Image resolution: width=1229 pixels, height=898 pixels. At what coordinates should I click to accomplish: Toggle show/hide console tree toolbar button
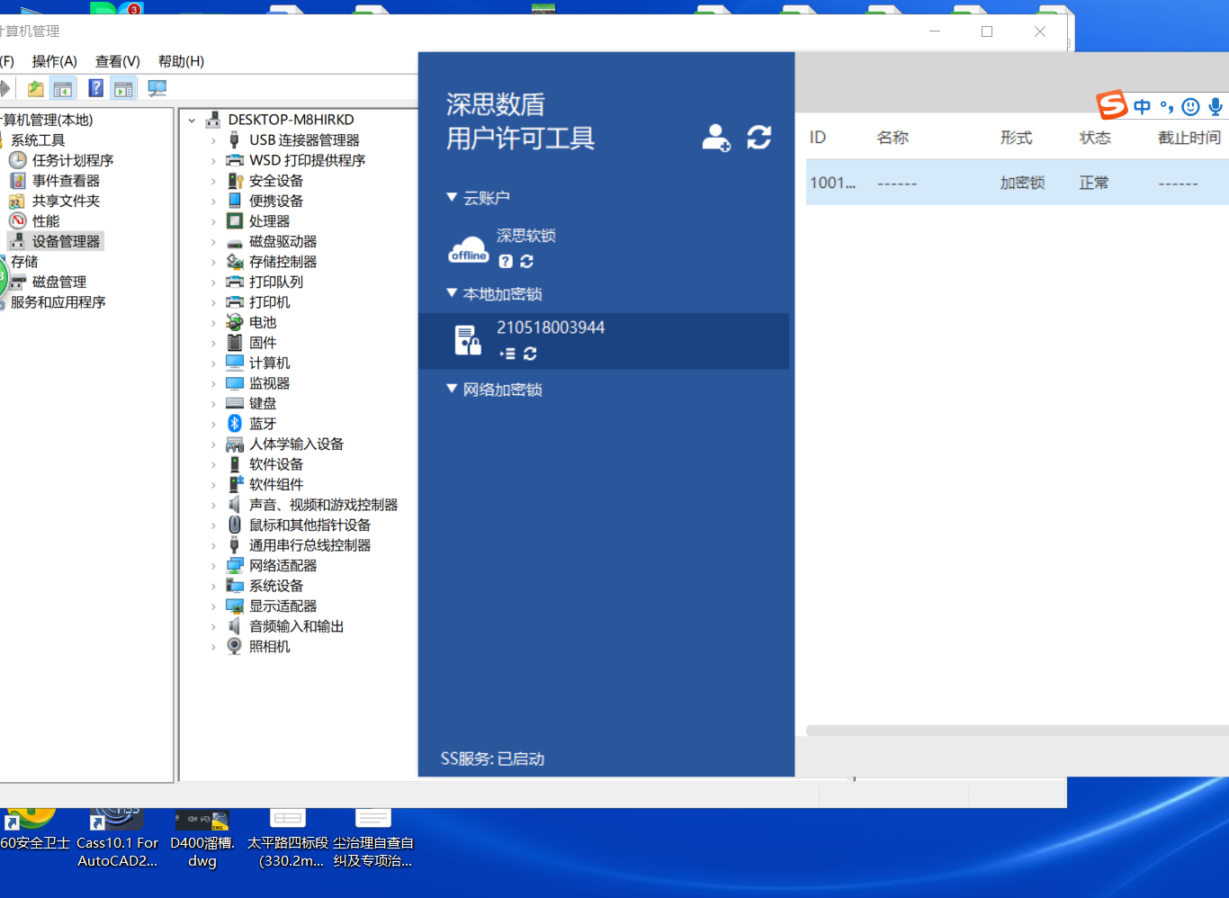pyautogui.click(x=62, y=88)
